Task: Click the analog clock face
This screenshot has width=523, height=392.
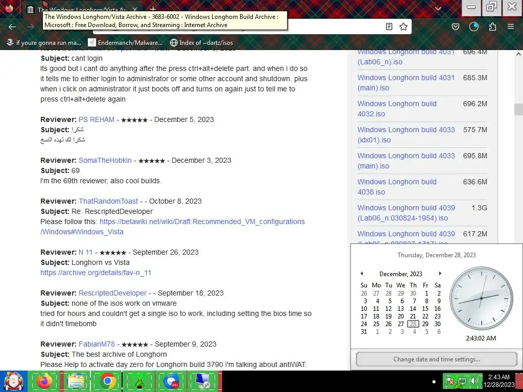Action: pyautogui.click(x=481, y=298)
